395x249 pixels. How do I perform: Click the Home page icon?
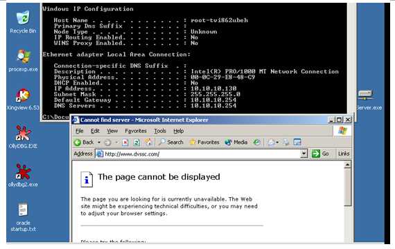148,142
